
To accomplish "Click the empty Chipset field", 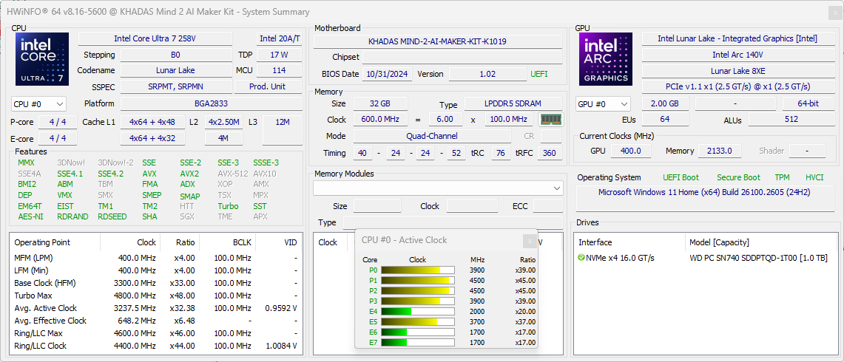I will click(462, 58).
